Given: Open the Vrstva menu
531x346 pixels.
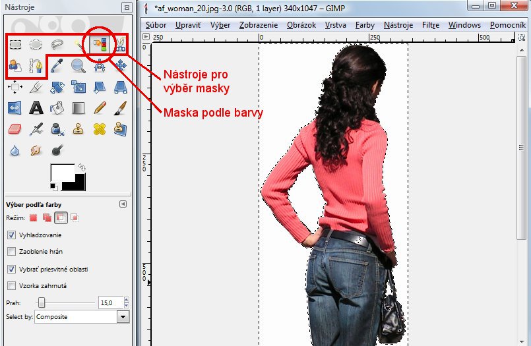Looking at the screenshot, I should (336, 25).
